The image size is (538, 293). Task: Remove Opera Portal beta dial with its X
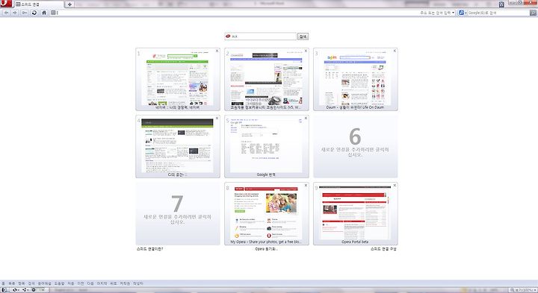(x=395, y=185)
